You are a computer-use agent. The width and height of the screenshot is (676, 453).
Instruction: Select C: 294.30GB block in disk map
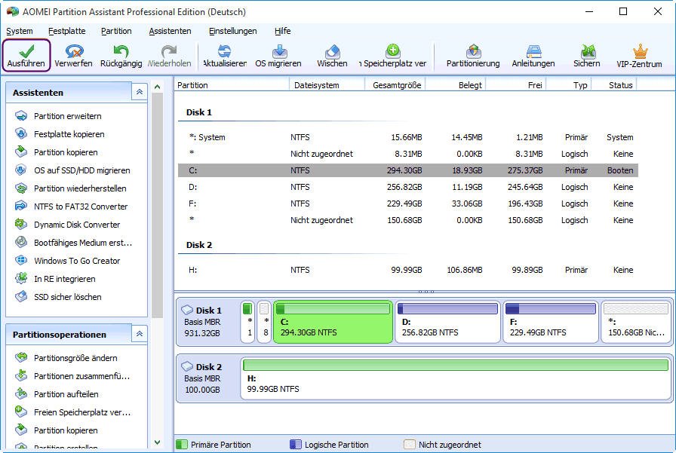tap(333, 322)
